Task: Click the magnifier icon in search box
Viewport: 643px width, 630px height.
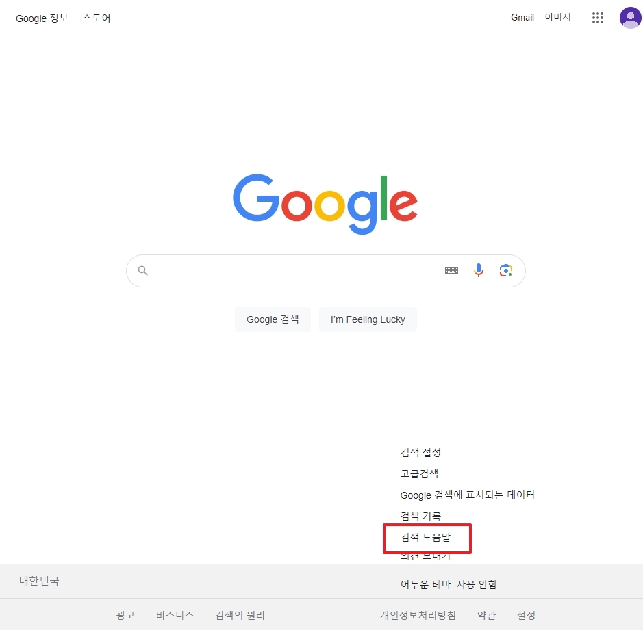Action: [x=142, y=270]
